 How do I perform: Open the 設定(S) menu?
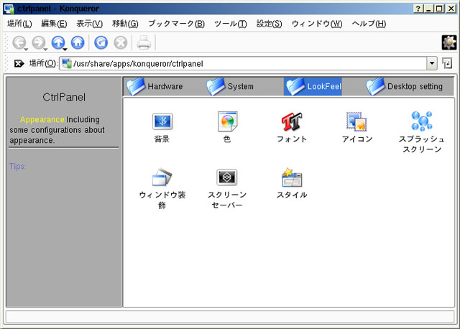tap(269, 24)
